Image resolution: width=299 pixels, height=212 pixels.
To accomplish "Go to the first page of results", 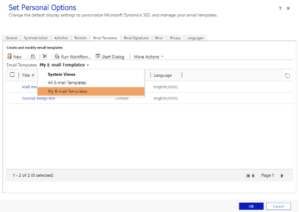I will click(248, 175).
